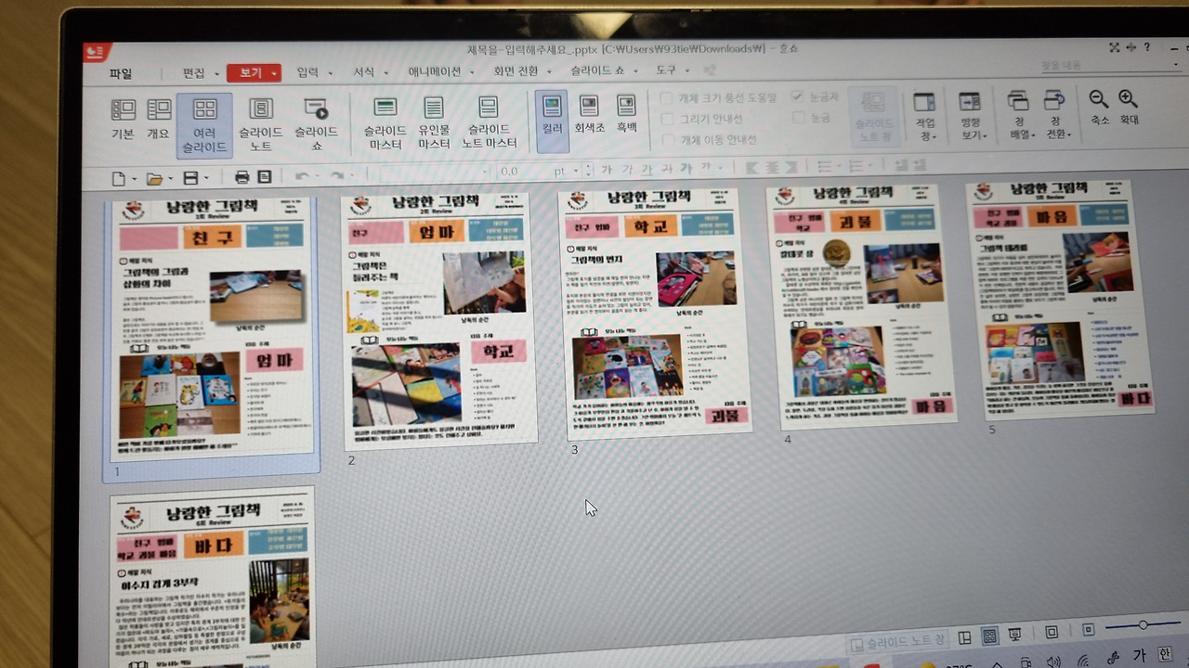1189x668 pixels.
Task: Click the volume icon in Windows taskbar
Action: (x=1053, y=662)
